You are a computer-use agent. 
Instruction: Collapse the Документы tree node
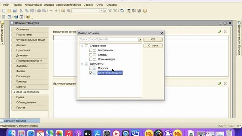point(82,64)
